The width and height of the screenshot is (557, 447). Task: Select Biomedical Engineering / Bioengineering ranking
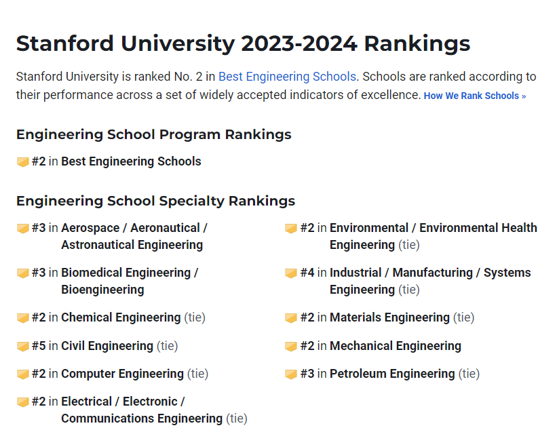pos(129,281)
